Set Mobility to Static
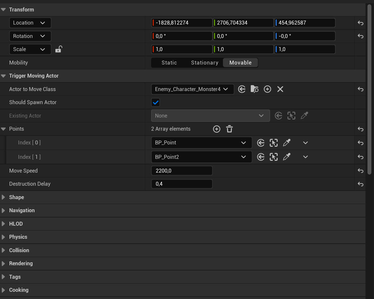 click(169, 63)
